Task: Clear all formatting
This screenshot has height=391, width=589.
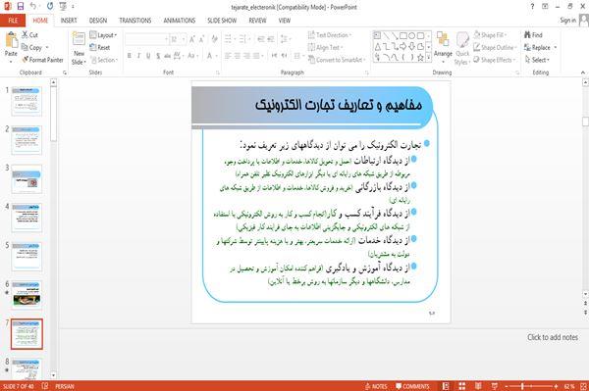Action: coord(214,39)
